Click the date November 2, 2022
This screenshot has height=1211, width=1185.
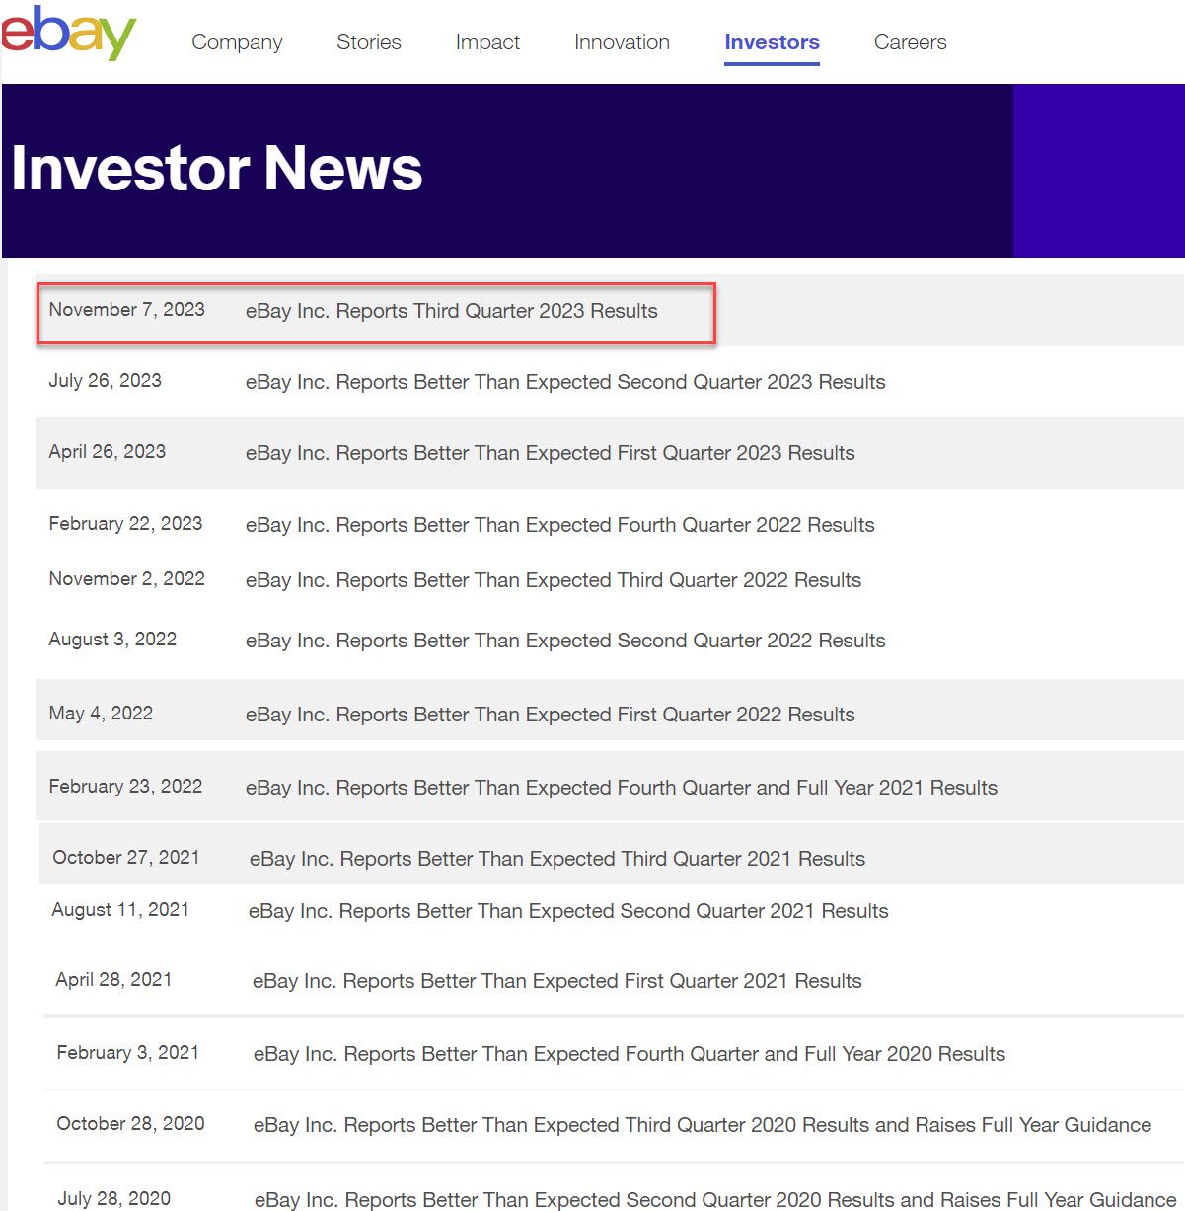(x=127, y=579)
